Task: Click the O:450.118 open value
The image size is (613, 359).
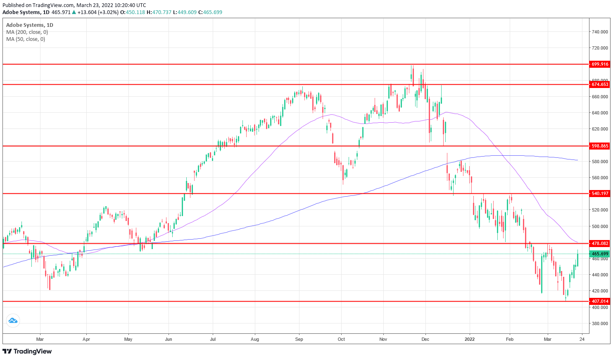Action: 133,12
